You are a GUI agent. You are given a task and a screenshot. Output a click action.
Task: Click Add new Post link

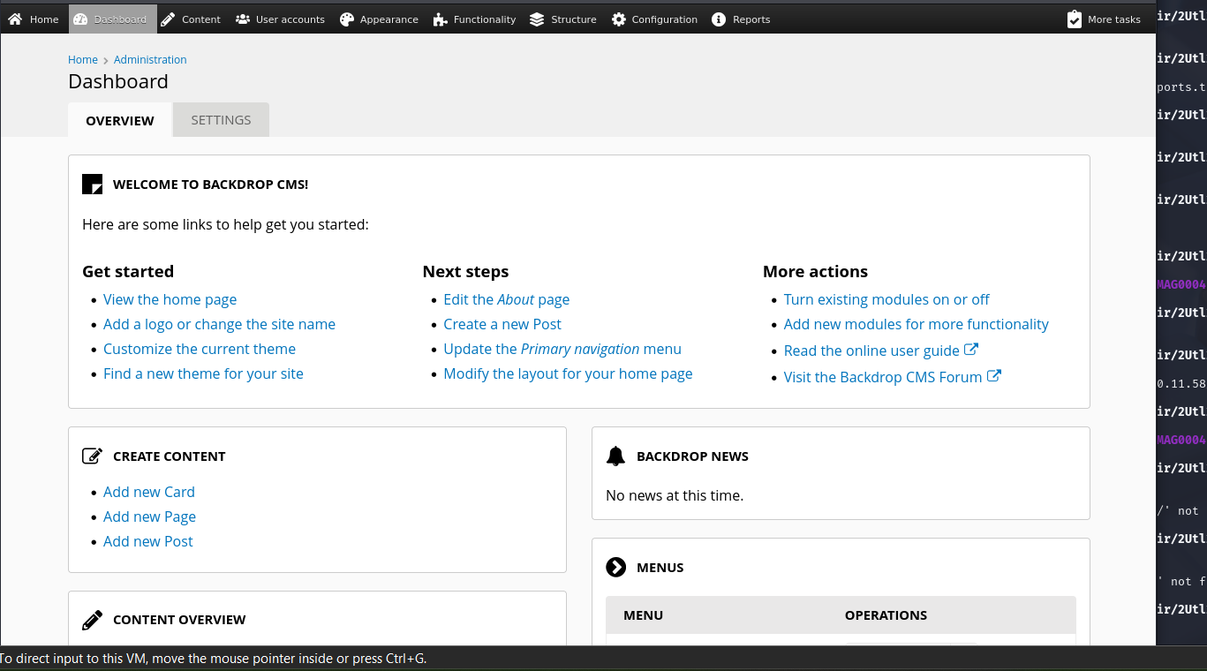148,541
